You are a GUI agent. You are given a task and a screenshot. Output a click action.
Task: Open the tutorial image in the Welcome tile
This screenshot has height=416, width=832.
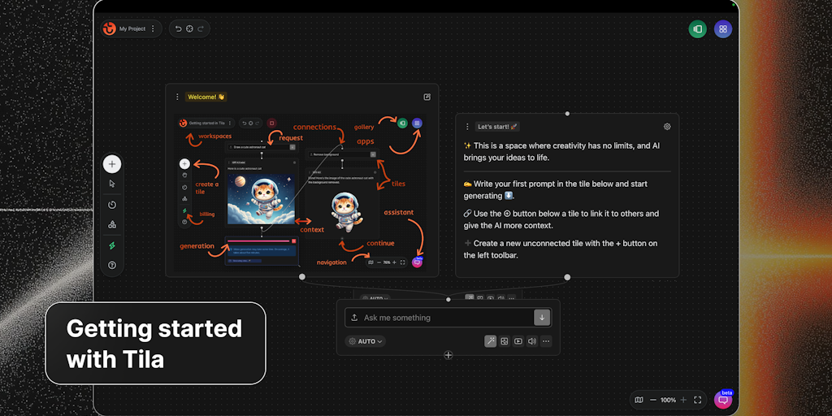tap(302, 193)
